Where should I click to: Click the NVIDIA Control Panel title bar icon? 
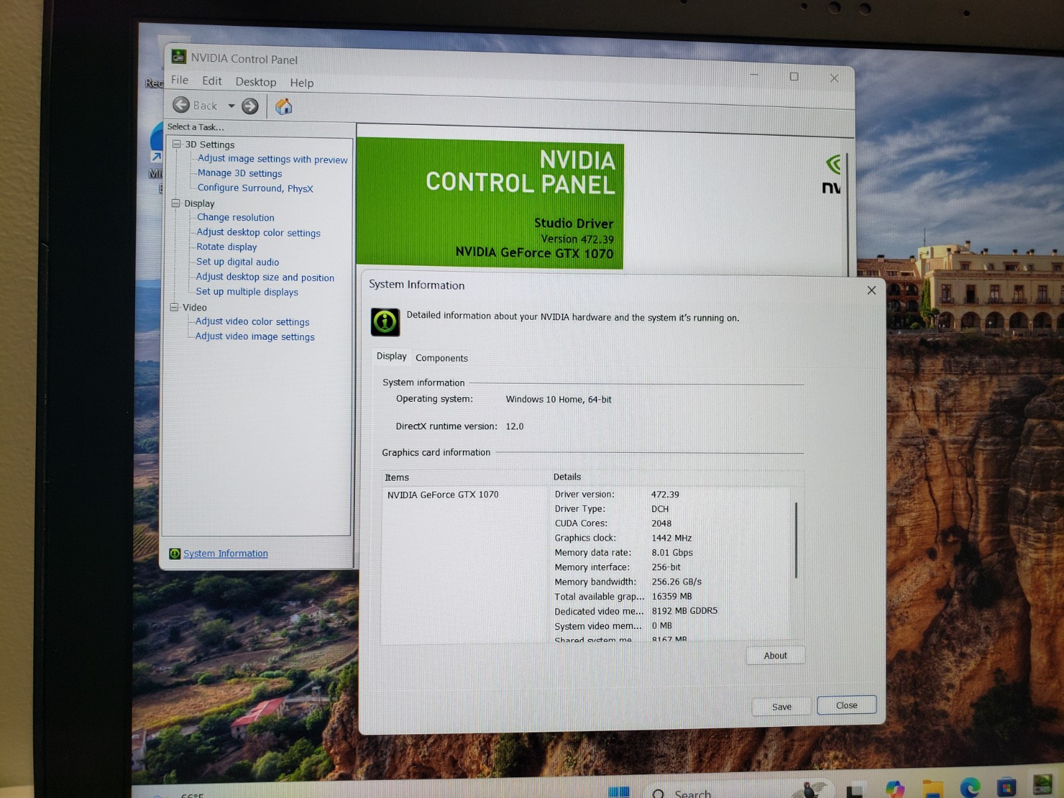coord(179,57)
